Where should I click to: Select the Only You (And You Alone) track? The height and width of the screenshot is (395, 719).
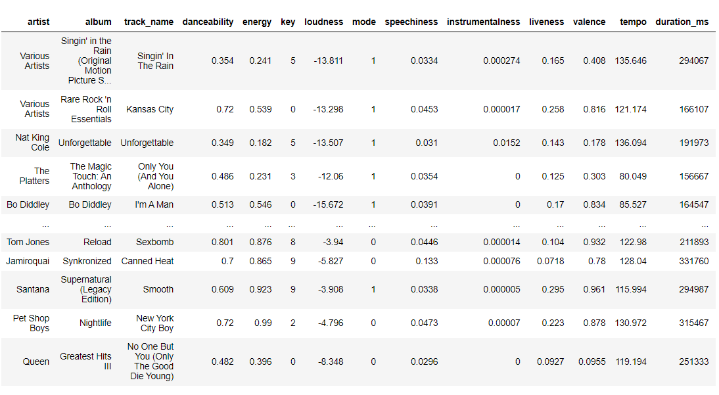point(156,176)
